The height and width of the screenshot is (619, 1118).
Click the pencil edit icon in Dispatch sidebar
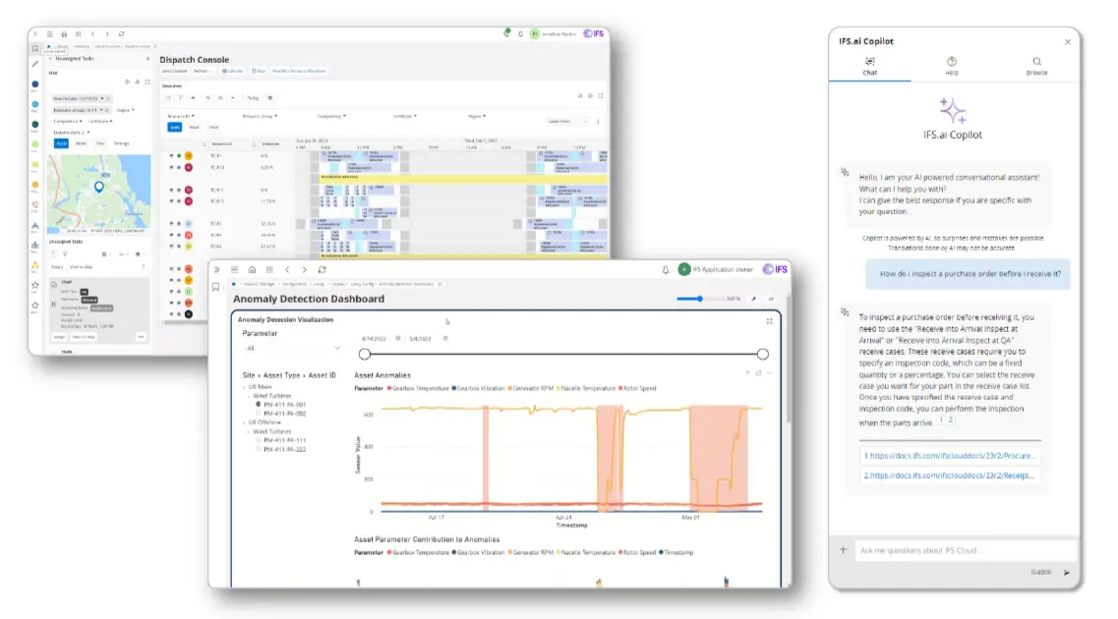[x=35, y=64]
